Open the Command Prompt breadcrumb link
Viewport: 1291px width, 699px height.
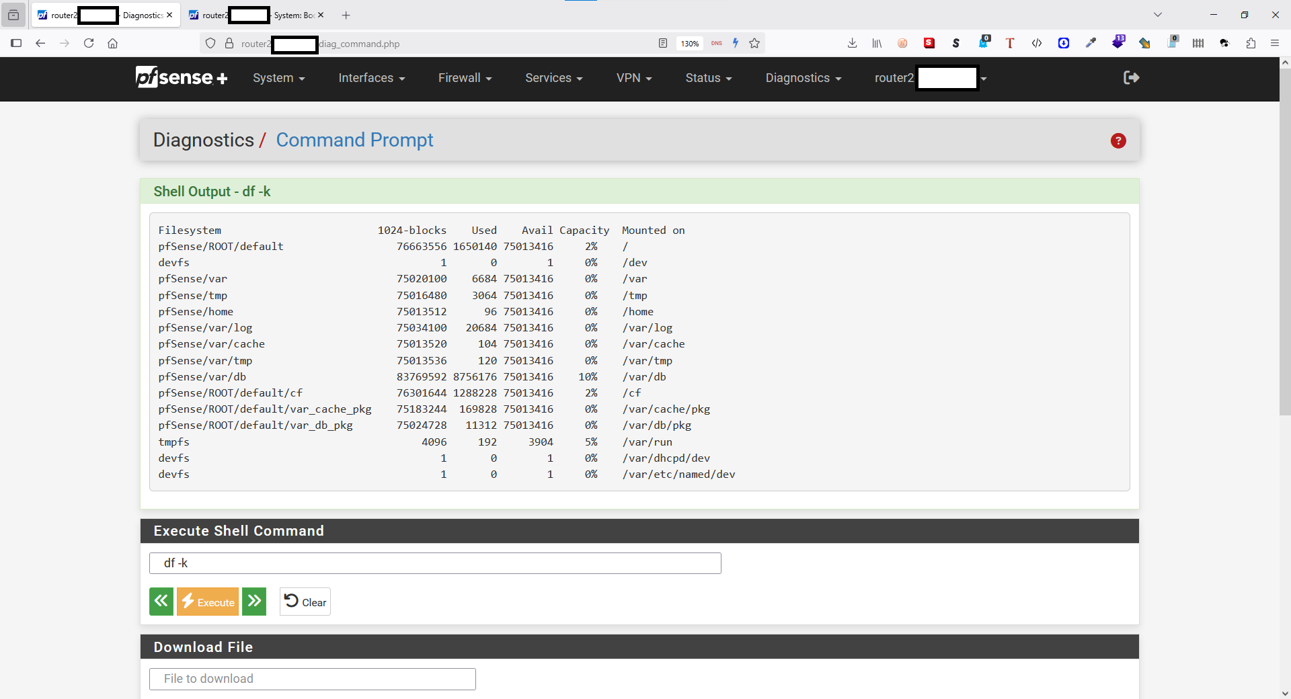tap(354, 140)
